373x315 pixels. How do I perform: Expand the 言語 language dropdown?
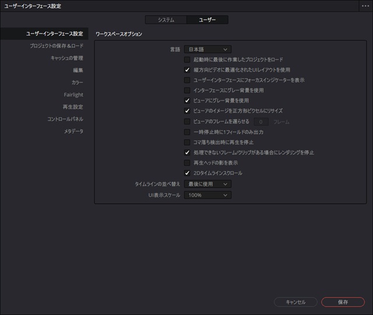[x=207, y=49]
